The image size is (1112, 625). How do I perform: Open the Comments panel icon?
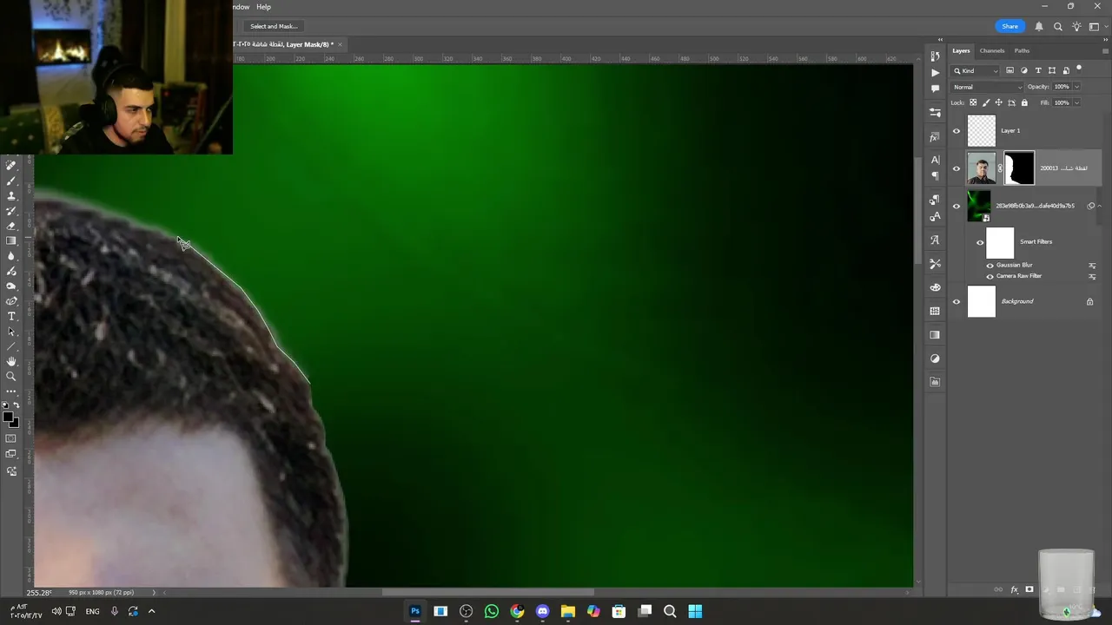click(935, 89)
